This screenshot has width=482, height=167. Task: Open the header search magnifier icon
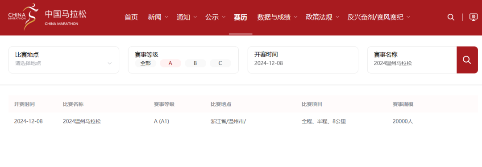click(451, 17)
